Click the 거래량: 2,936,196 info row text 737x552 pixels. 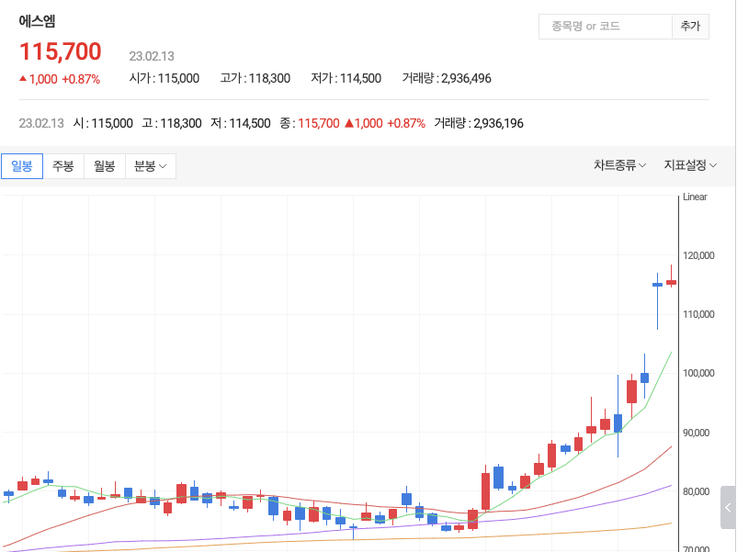pyautogui.click(x=479, y=124)
